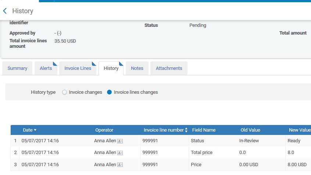Image resolution: width=311 pixels, height=175 pixels.
Task: Switch to the Attachments tab
Action: click(169, 68)
